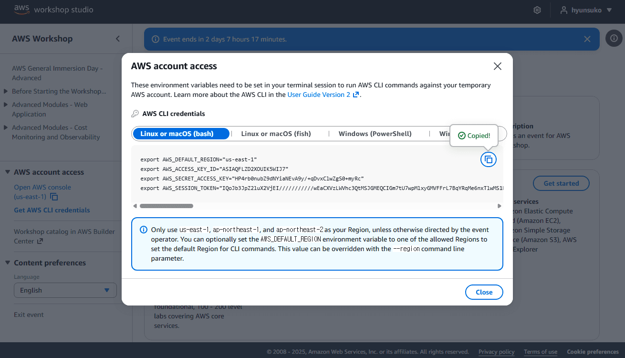Select the Linux or macOS (bash) option
The image size is (625, 358).
tap(181, 134)
